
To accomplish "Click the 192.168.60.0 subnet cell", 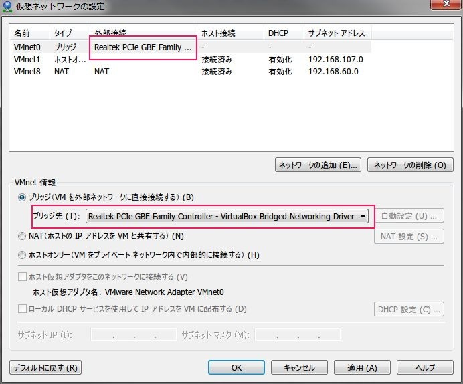I will pyautogui.click(x=333, y=72).
